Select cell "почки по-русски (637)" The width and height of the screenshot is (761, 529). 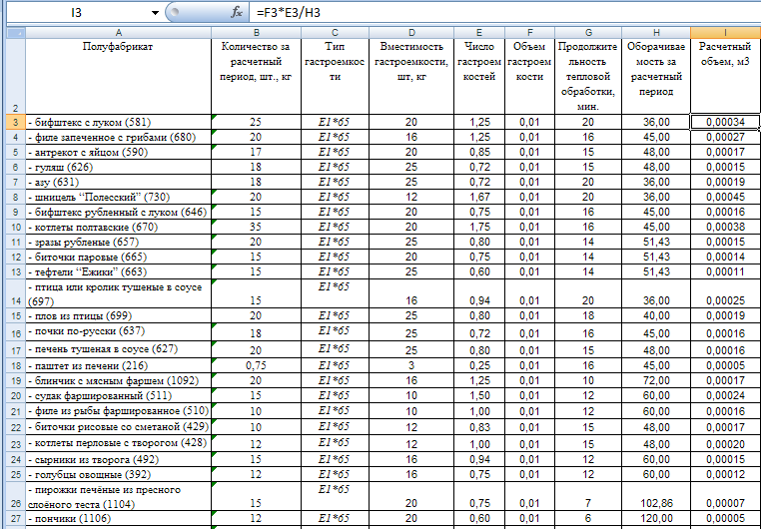119,332
